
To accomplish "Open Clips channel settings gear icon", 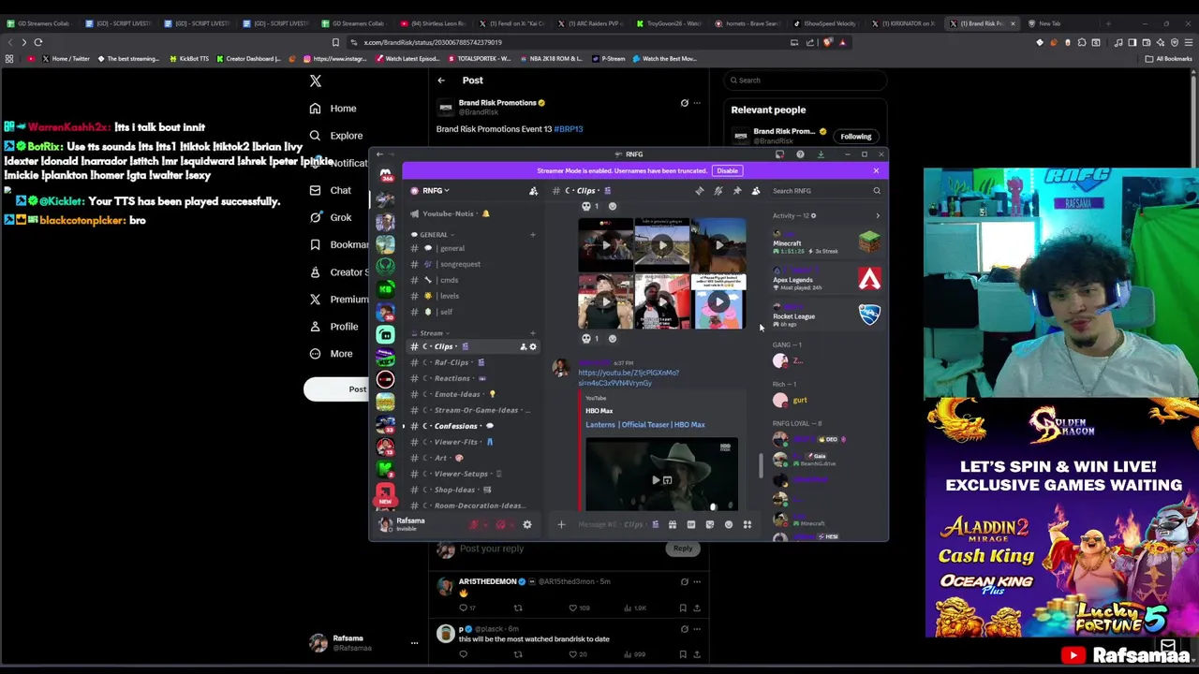I will pyautogui.click(x=533, y=346).
